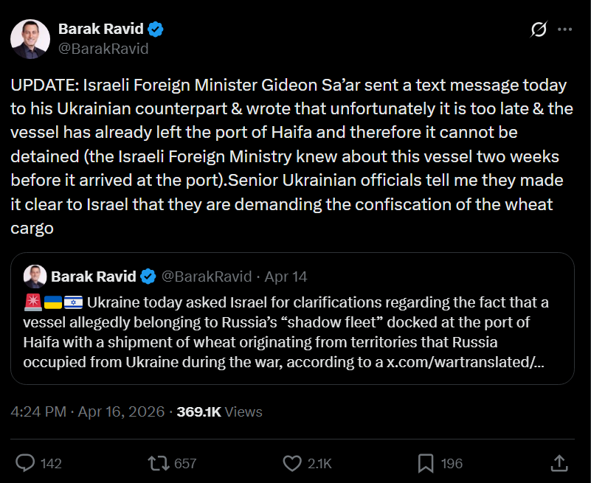591x483 pixels.
Task: Click the bold Barak Ravid name at top
Action: point(100,29)
